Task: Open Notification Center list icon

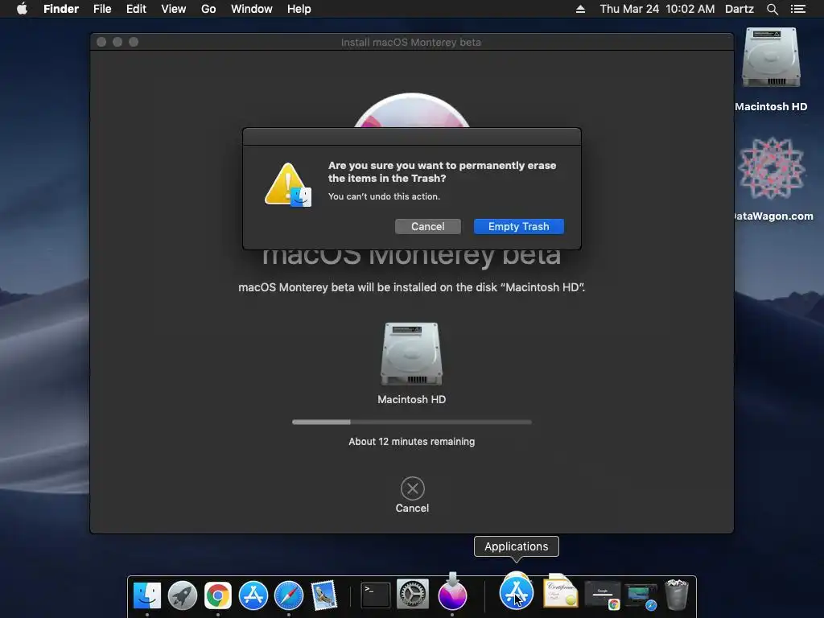Action: pyautogui.click(x=797, y=9)
